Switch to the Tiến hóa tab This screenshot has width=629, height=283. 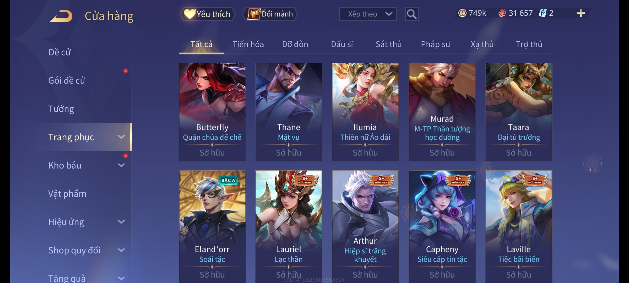point(248,44)
